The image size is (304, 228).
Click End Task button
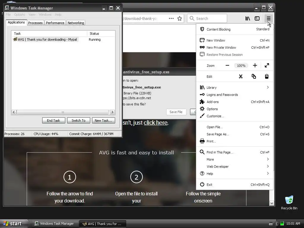click(x=53, y=121)
